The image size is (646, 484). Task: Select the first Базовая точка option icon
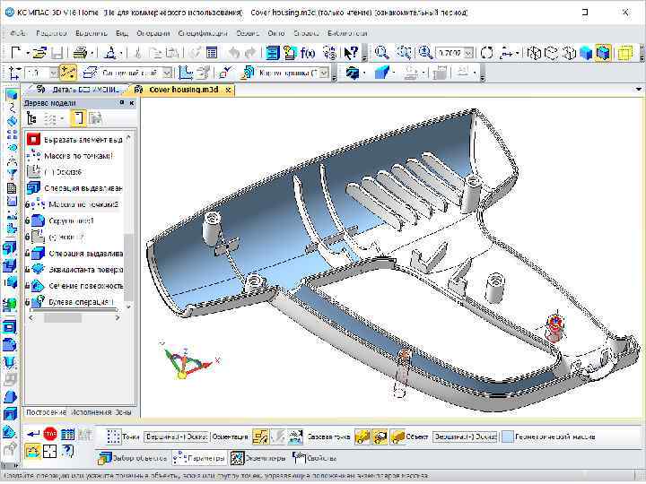pyautogui.click(x=362, y=436)
